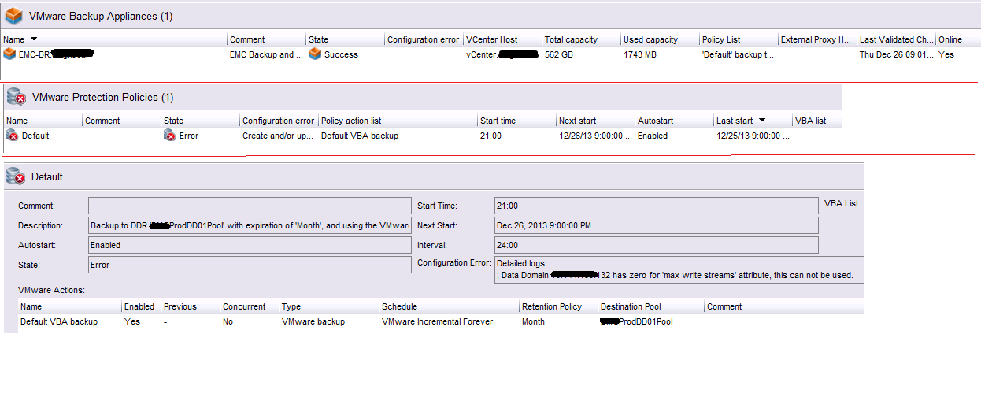Click the Error state icon in policy row
This screenshot has height=416, width=981.
[x=170, y=136]
